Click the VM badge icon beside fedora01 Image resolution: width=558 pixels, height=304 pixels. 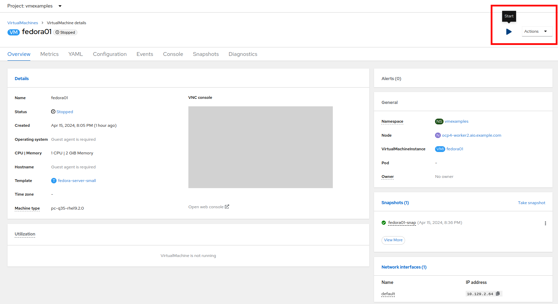point(14,32)
